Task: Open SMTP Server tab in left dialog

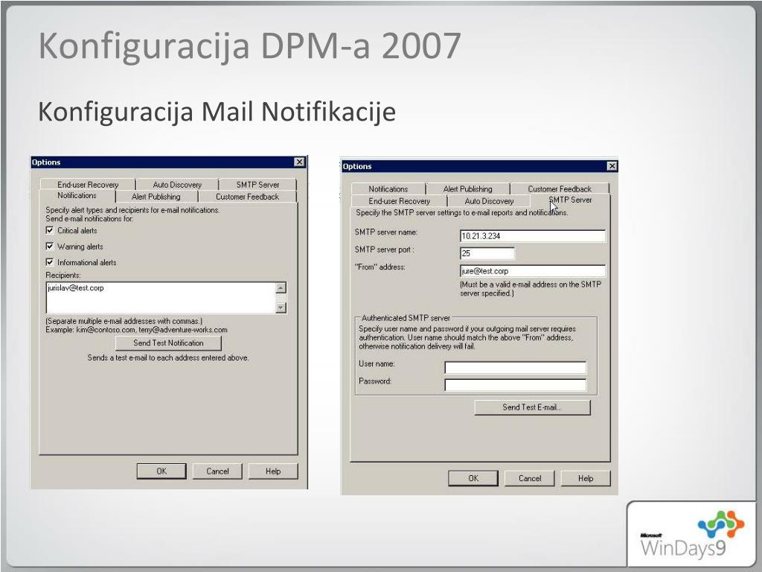Action: click(x=257, y=185)
